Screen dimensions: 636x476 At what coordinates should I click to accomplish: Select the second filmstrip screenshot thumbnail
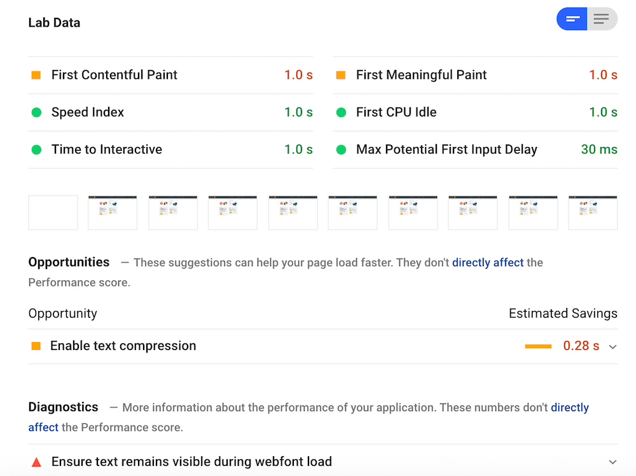(113, 213)
